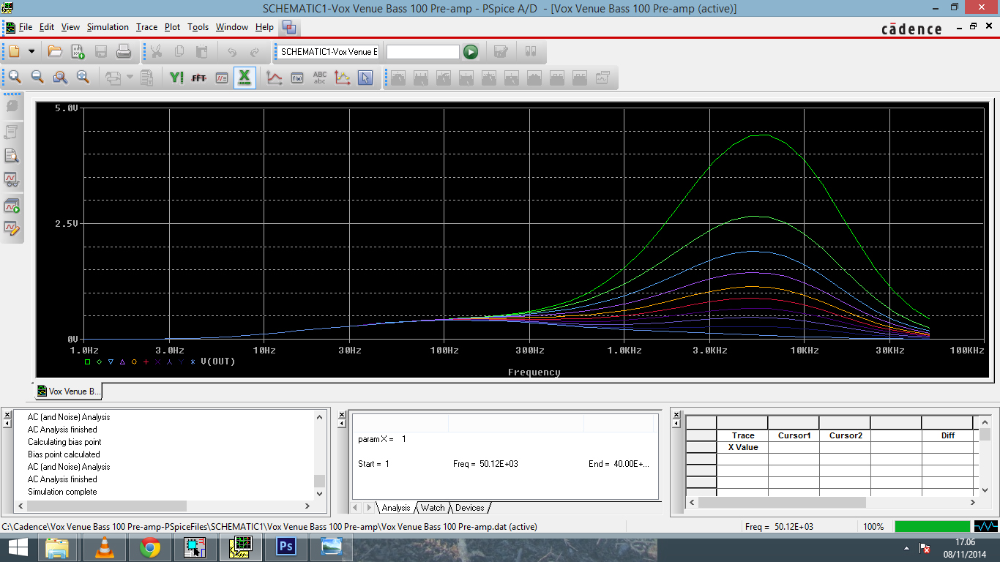Screen dimensions: 1000x562
Task: Click the Print icon in toolbar
Action: pos(124,52)
